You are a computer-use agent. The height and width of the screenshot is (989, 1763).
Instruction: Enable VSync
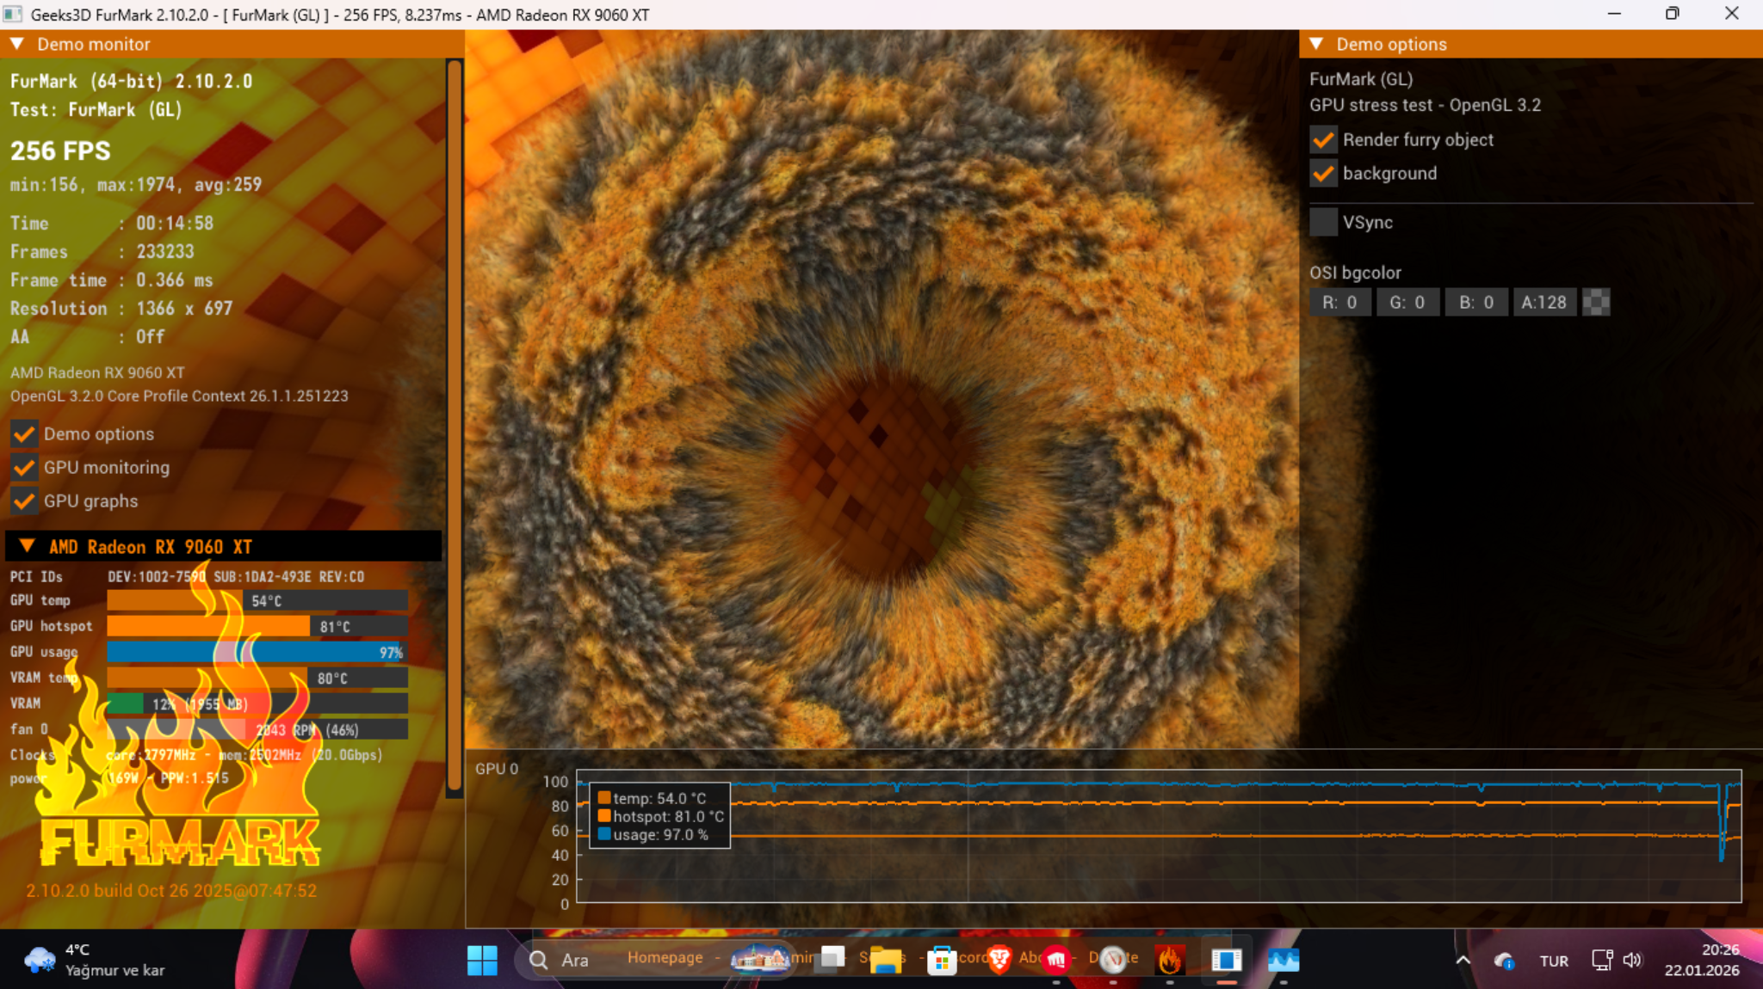(1323, 222)
